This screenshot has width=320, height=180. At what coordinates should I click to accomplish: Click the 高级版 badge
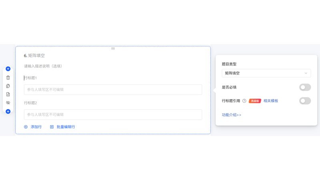(255, 101)
